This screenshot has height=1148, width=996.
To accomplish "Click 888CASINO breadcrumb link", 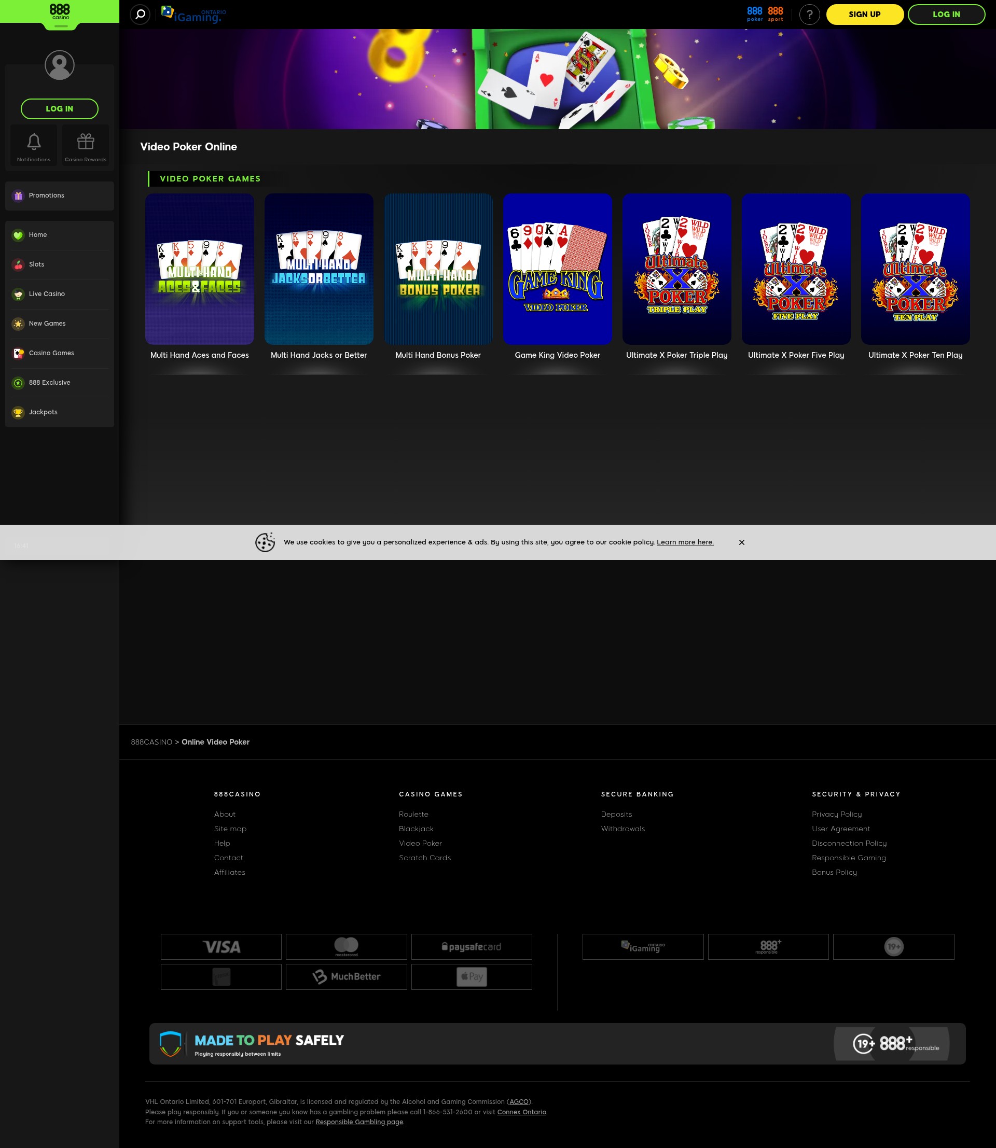I will pyautogui.click(x=151, y=743).
